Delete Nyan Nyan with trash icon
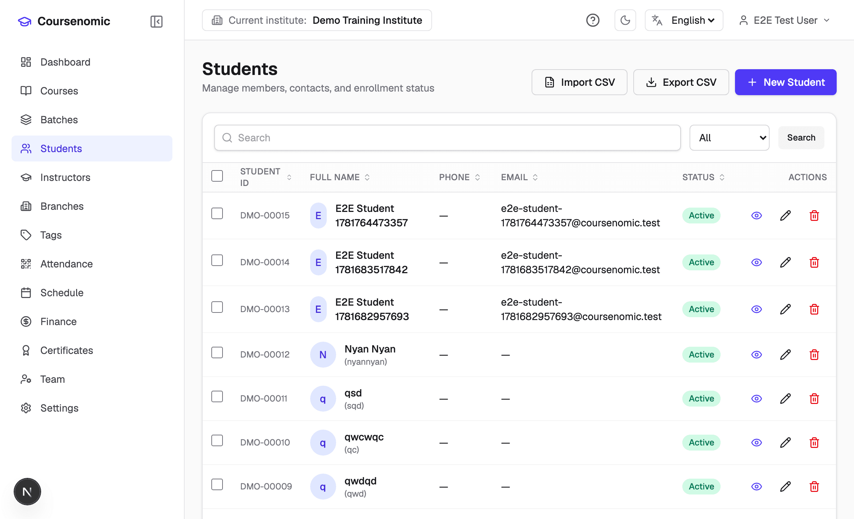Screen dimensions: 854x519 [814, 355]
